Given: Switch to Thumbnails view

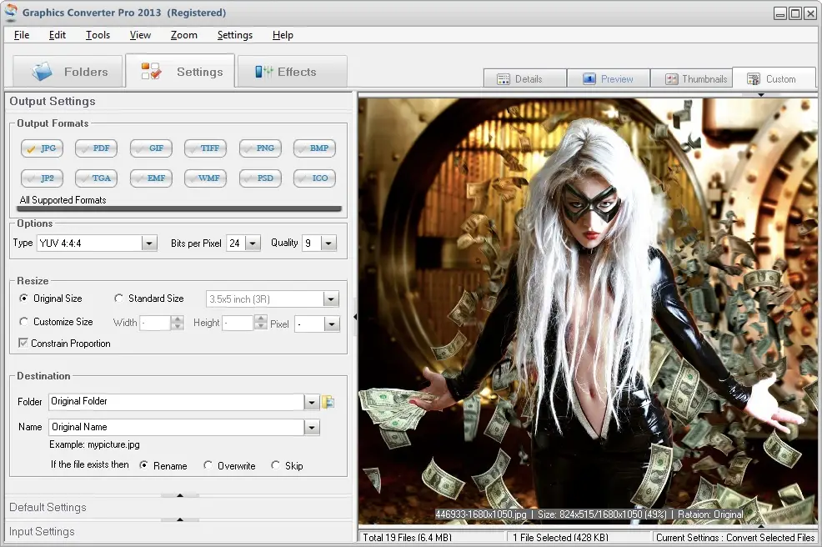Looking at the screenshot, I should pos(691,79).
